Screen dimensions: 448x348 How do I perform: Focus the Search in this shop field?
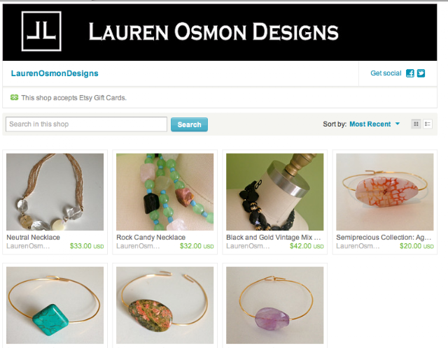pos(86,124)
